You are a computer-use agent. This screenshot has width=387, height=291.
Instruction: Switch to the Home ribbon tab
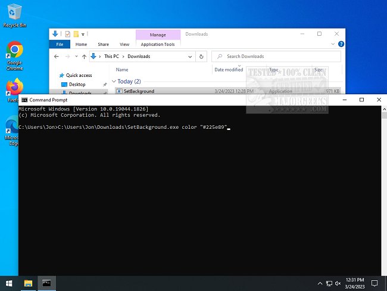[81, 44]
